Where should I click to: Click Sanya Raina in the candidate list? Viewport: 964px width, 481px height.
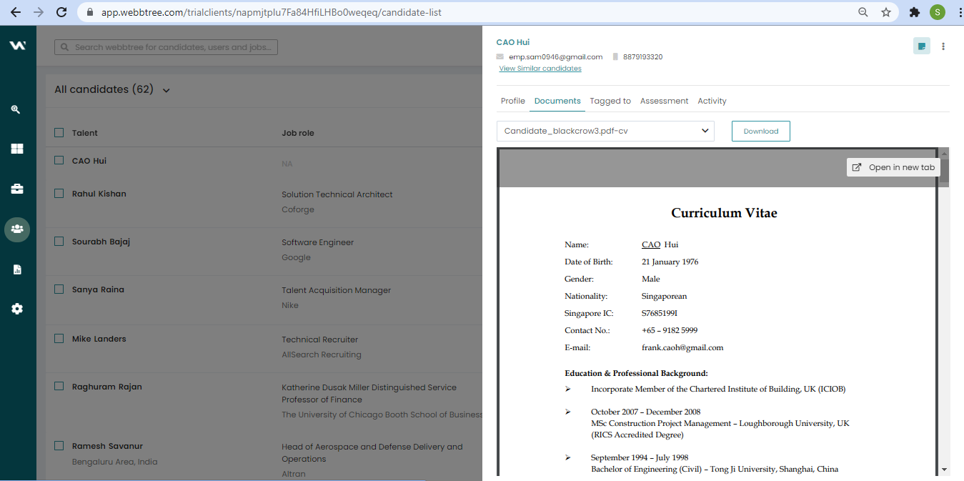(x=98, y=289)
